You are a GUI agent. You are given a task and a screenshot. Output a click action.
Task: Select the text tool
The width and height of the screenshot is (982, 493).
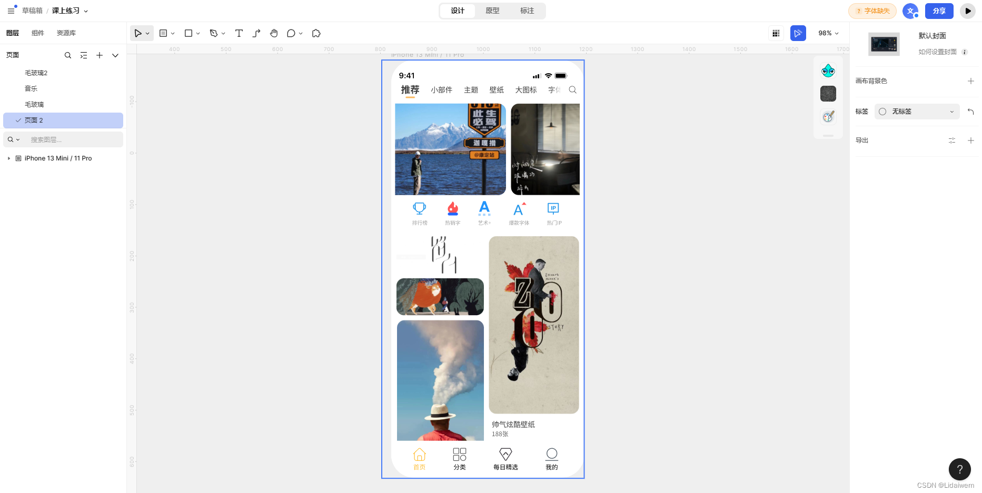coord(239,33)
